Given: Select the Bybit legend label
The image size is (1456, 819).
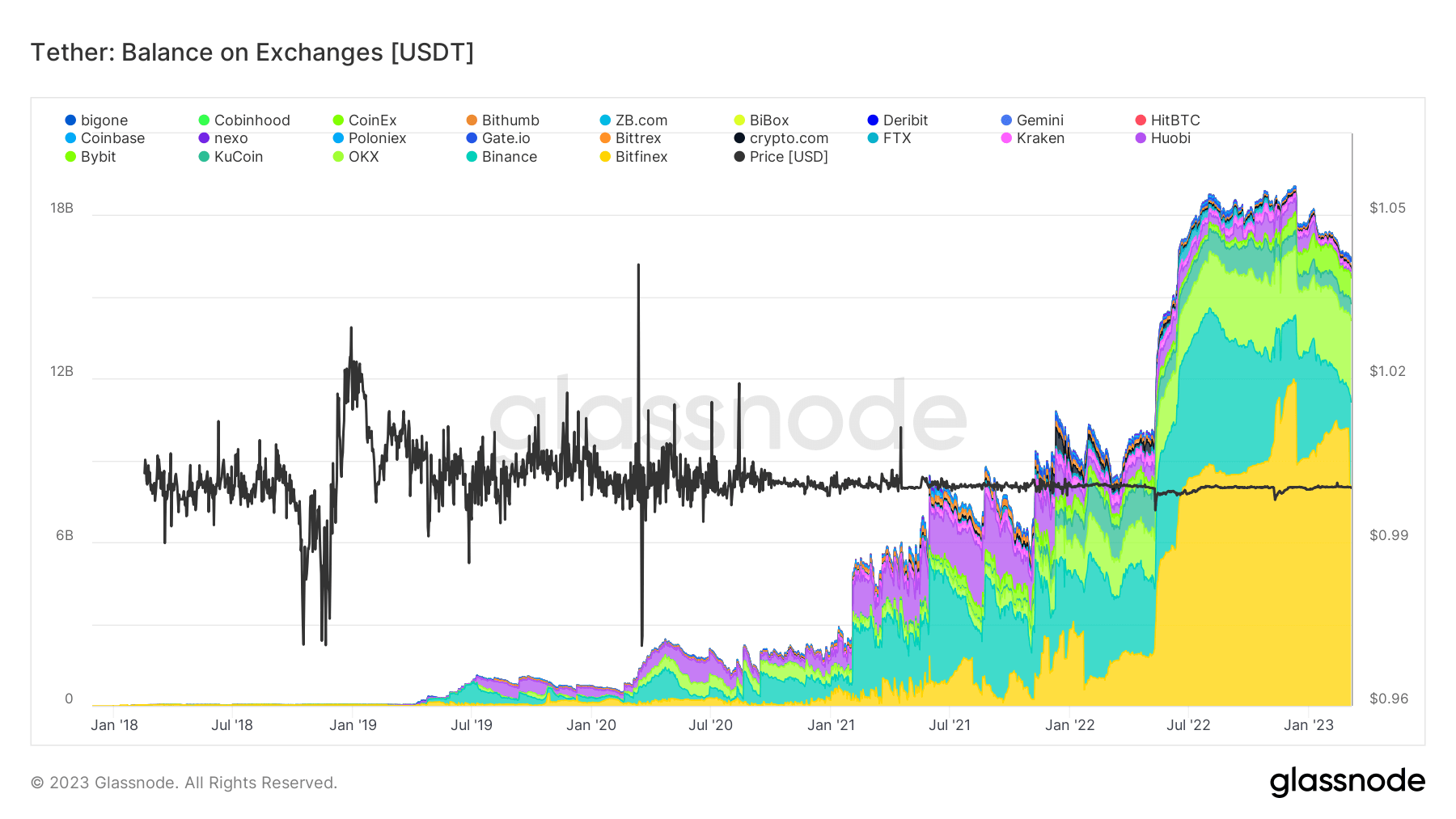Looking at the screenshot, I should [99, 157].
